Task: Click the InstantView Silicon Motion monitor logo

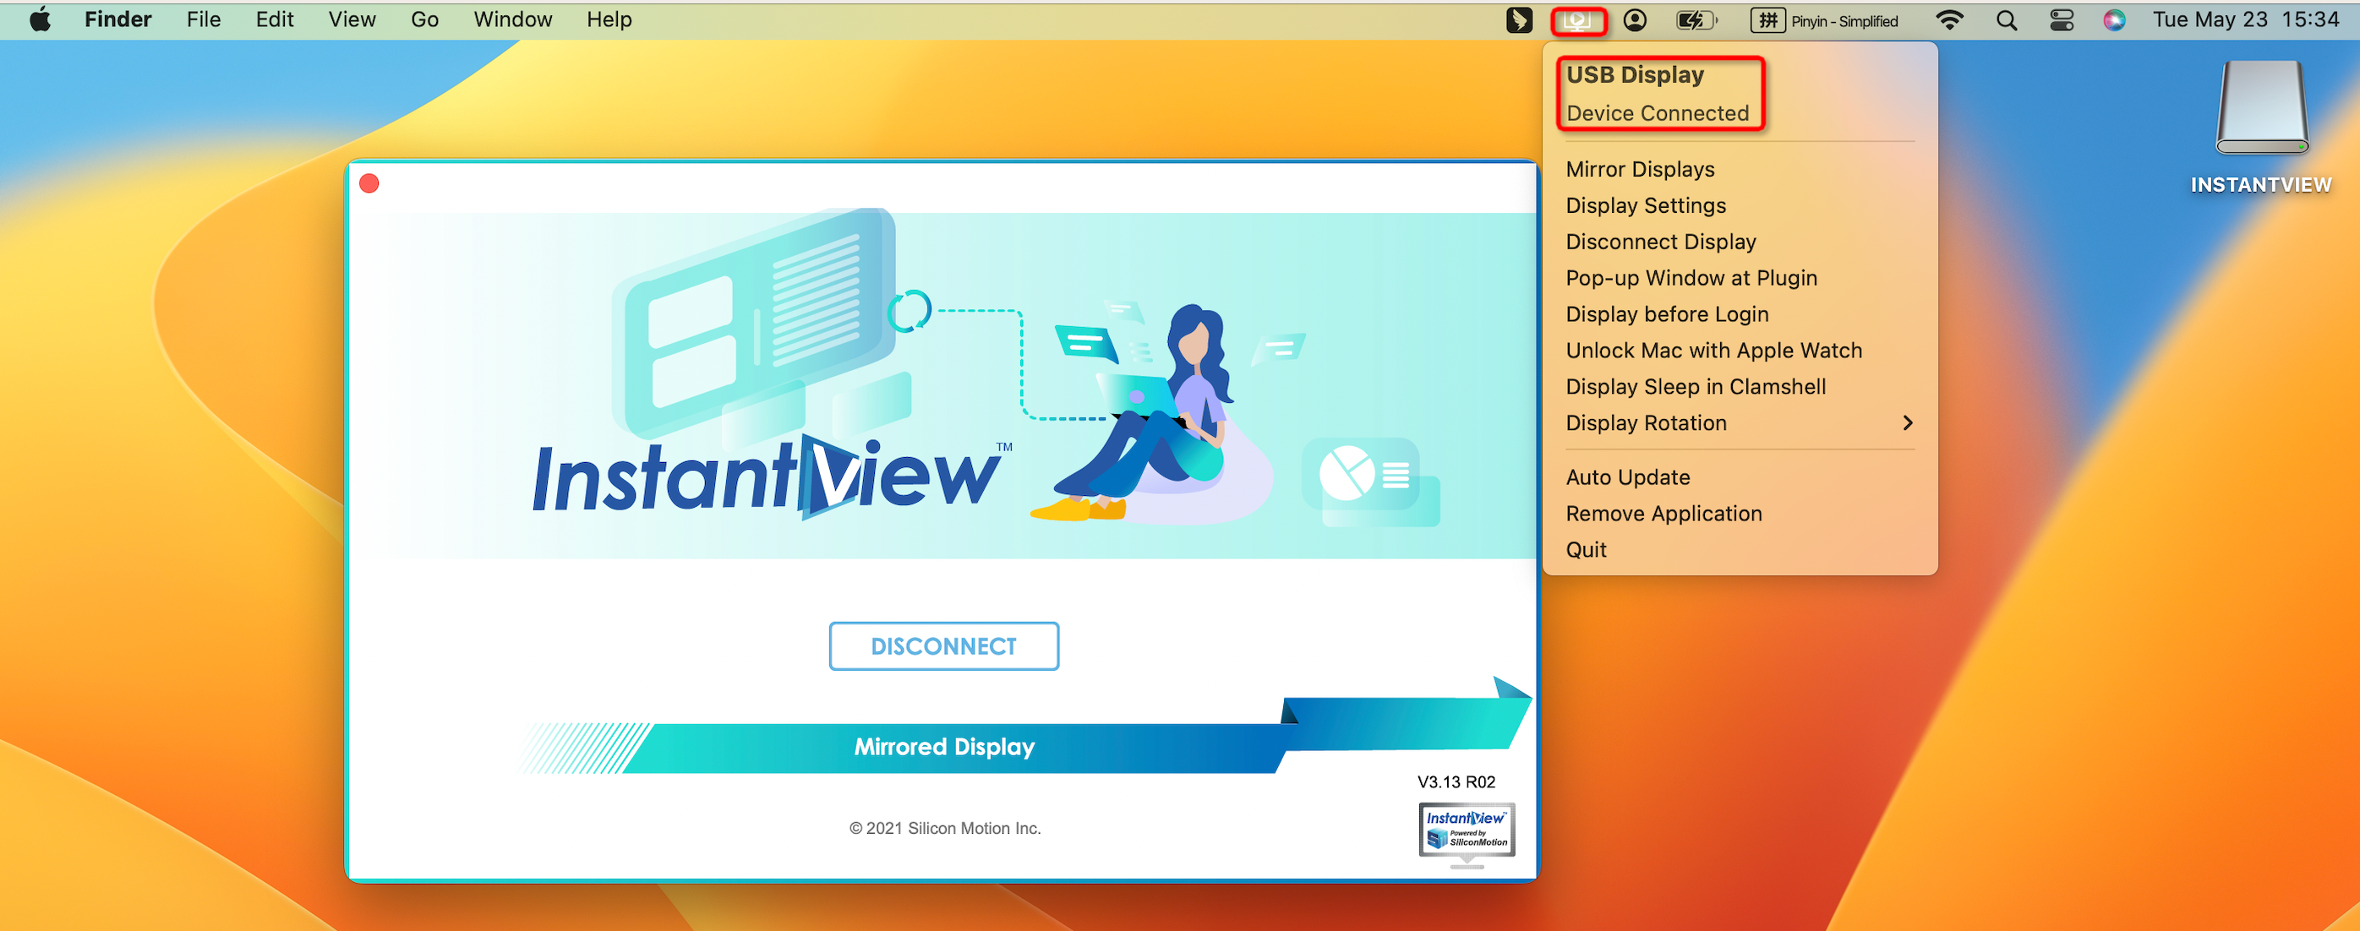Action: tap(1466, 834)
